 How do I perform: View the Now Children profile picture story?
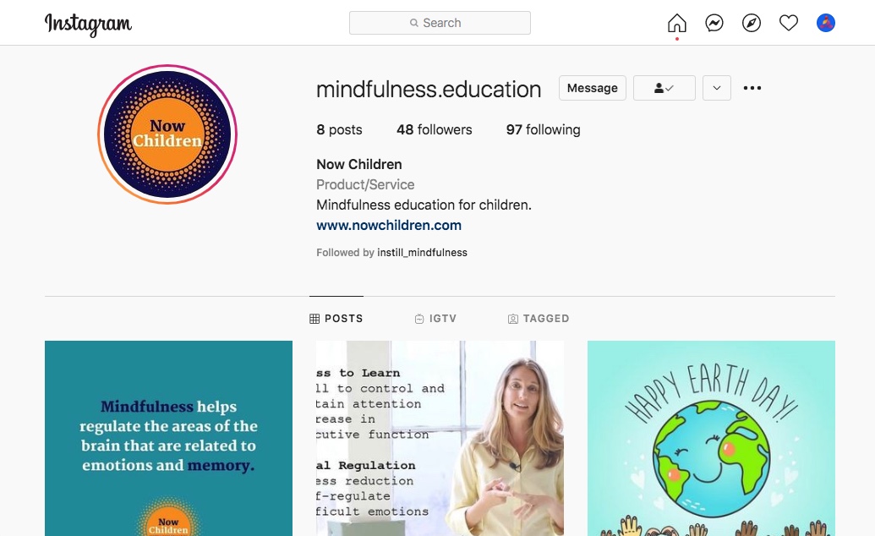167,134
